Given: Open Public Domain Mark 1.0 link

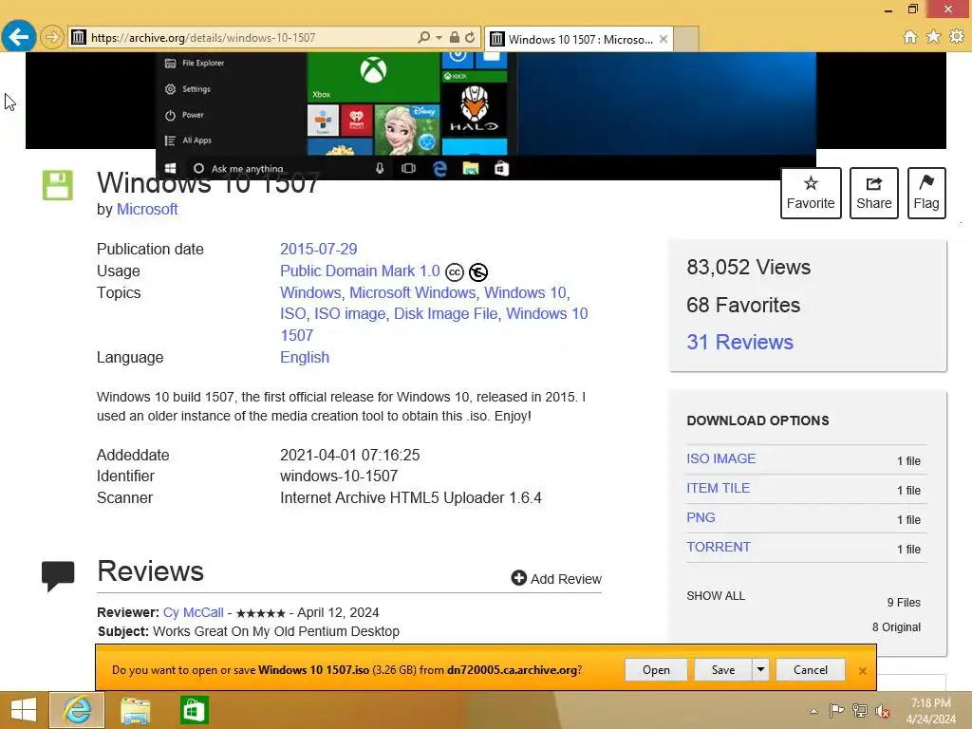Looking at the screenshot, I should coord(360,271).
